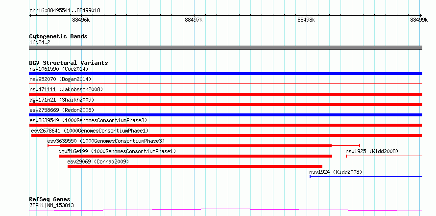This screenshot has height=216, width=436.
Task: Click the RefSeq Genes track heading
Action: pyautogui.click(x=50, y=200)
